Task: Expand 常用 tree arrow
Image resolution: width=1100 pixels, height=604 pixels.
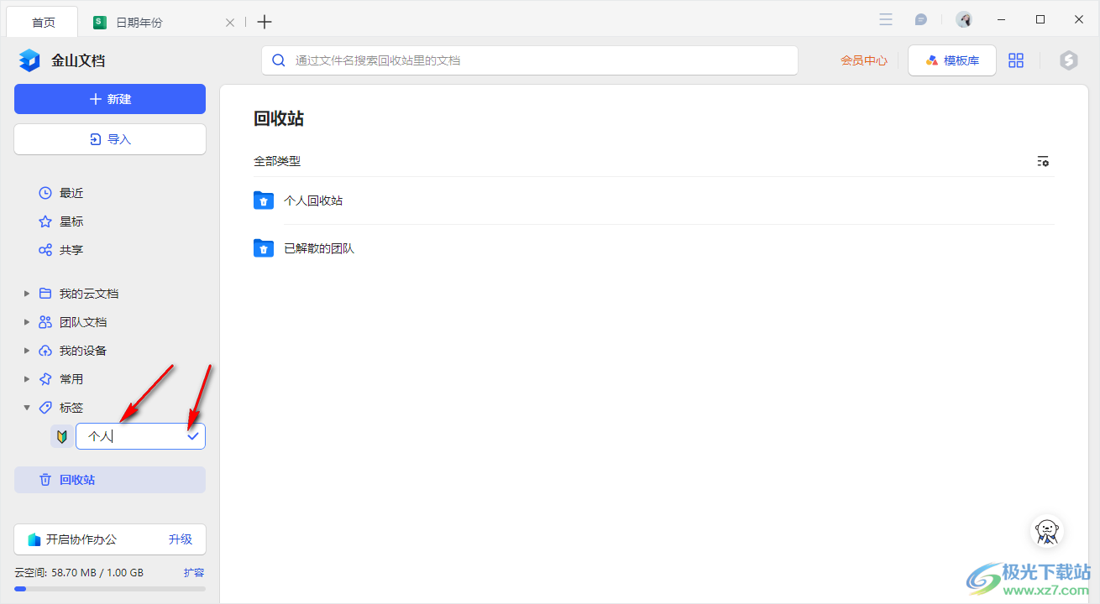Action: click(x=27, y=379)
